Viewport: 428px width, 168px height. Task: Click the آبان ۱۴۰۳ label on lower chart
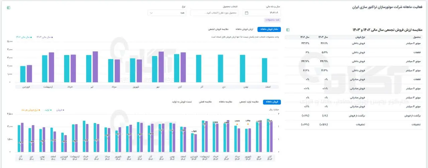(x=269, y=158)
